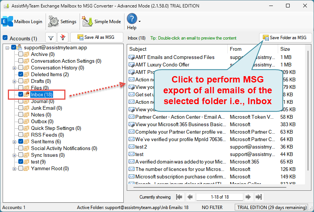Click the filter funnel icon
314x212 pixels.
point(51,37)
